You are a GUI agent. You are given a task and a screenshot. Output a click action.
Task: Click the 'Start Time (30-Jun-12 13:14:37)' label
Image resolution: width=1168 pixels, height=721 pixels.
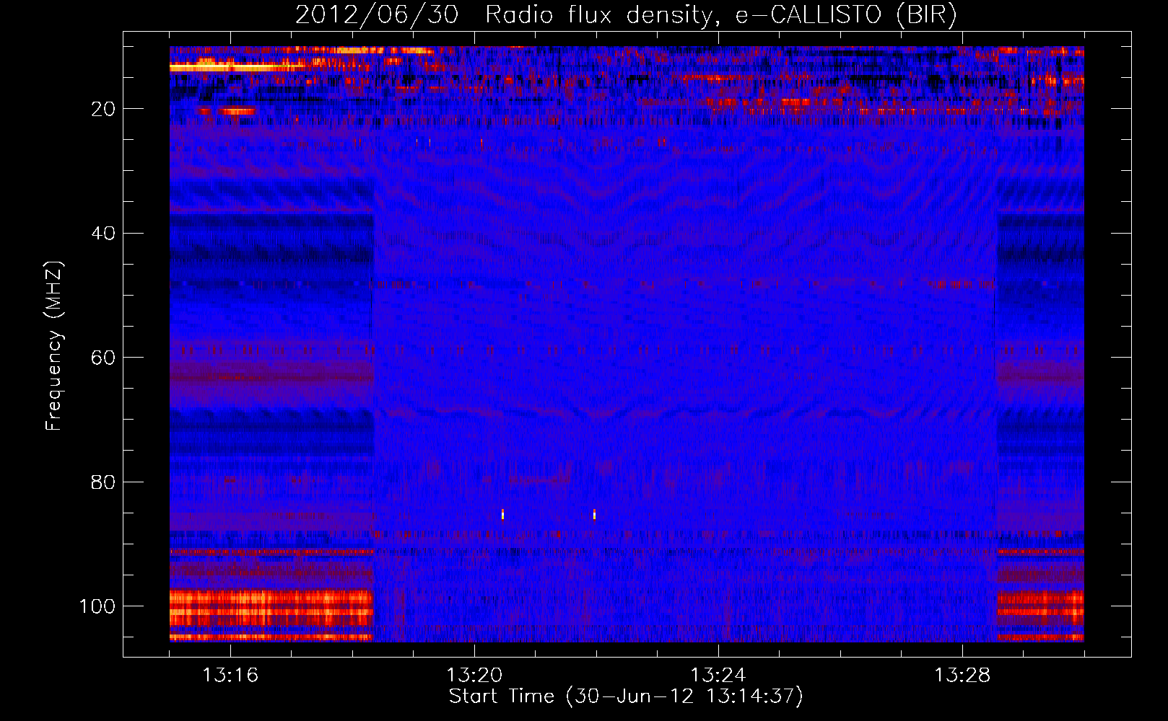tap(625, 696)
